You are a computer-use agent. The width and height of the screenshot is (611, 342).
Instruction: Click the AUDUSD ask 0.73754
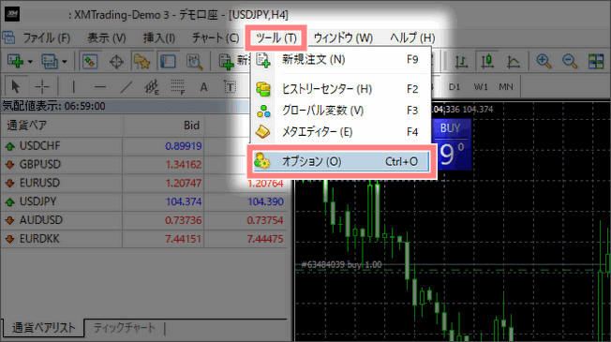264,220
